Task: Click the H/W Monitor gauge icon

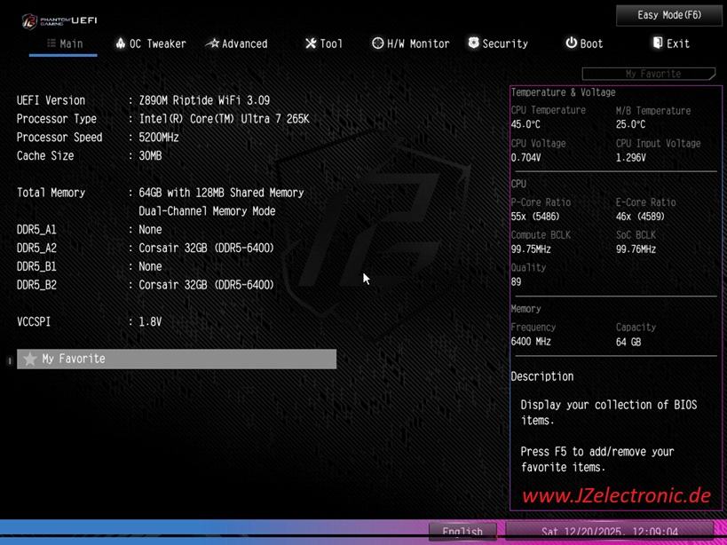Action: pos(377,43)
